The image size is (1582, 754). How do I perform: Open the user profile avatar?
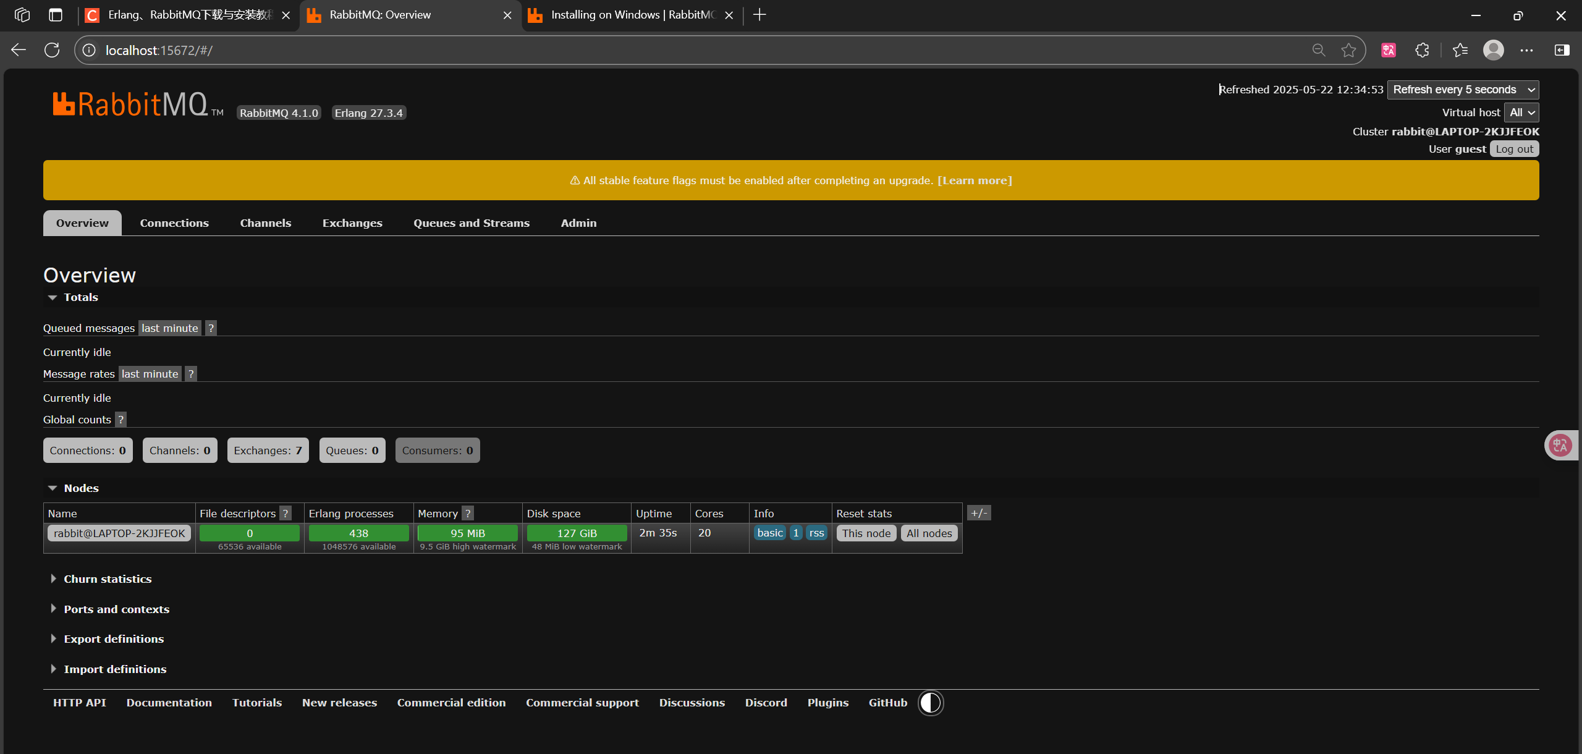pyautogui.click(x=1494, y=50)
